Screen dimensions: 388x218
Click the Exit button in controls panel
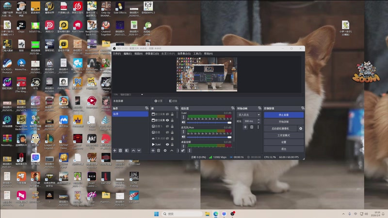(x=284, y=149)
